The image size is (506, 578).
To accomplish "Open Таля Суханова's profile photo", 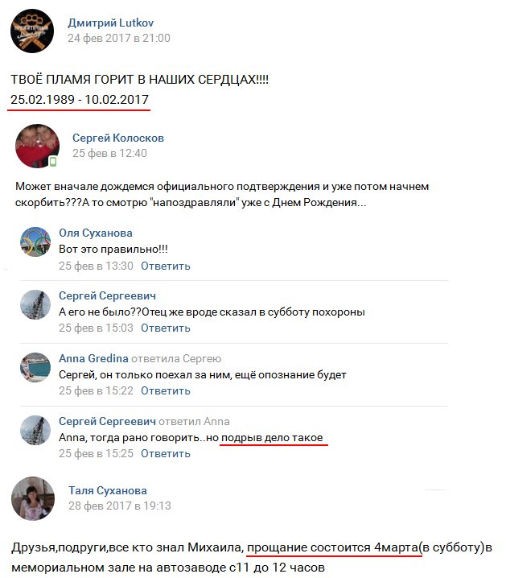I will (x=33, y=499).
